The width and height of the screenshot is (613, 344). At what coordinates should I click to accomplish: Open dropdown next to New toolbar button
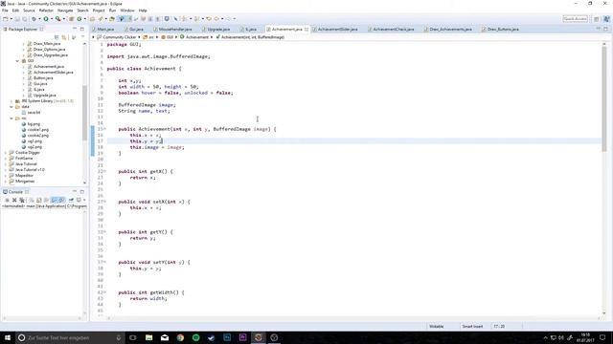point(11,19)
